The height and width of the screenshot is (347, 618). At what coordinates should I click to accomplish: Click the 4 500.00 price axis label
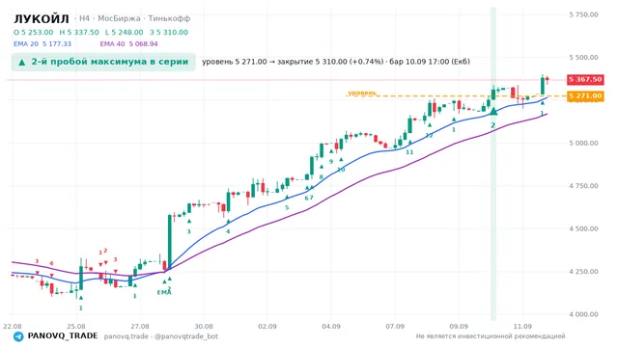583,229
